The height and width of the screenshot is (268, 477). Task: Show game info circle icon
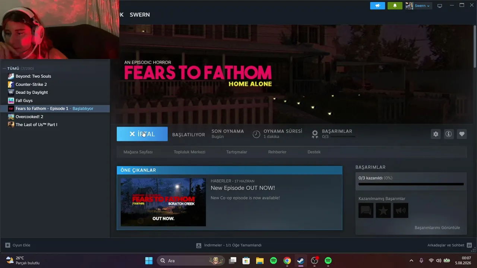tap(449, 134)
